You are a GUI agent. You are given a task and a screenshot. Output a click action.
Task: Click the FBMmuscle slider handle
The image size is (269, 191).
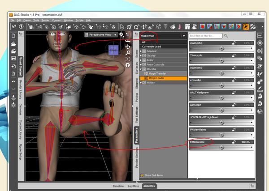pos(221,147)
